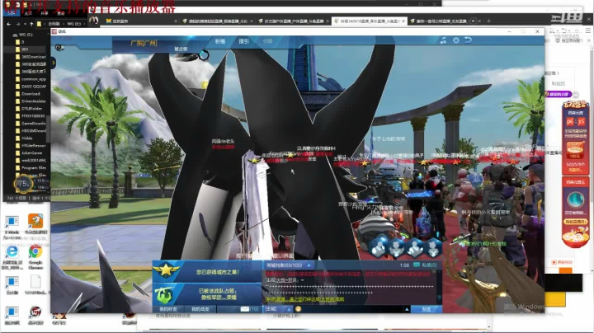Click the glowing orb gift widget
This screenshot has height=333, width=594.
[576, 199]
